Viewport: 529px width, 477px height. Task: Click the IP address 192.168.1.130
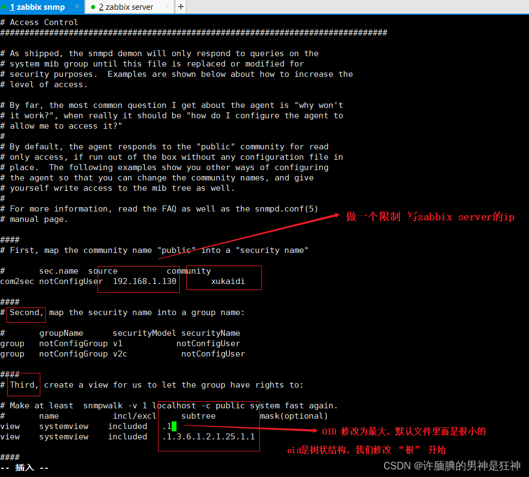click(144, 281)
